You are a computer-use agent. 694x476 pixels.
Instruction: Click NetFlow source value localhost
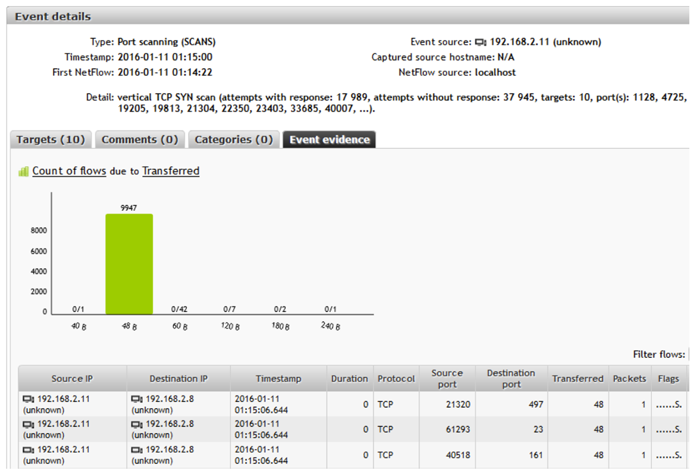(x=496, y=72)
